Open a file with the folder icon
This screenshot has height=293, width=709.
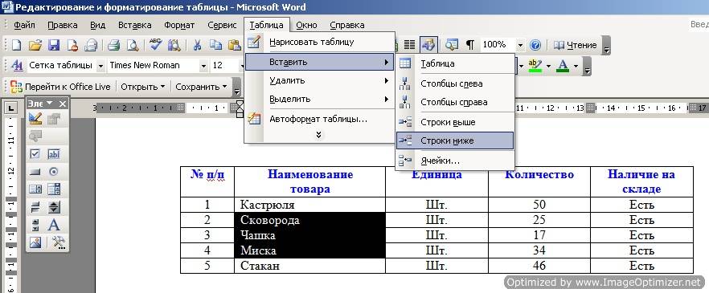(35, 45)
